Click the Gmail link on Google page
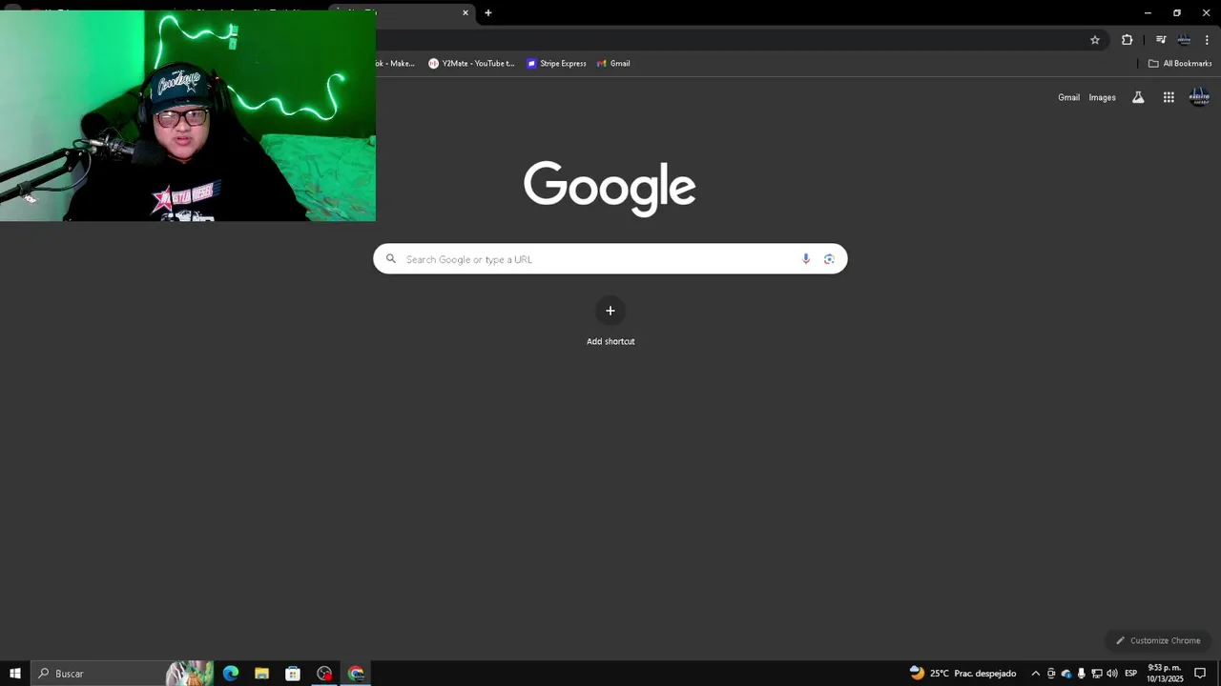1221x686 pixels. tap(1068, 97)
